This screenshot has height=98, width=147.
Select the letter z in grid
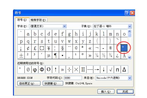[x=90, y=41]
